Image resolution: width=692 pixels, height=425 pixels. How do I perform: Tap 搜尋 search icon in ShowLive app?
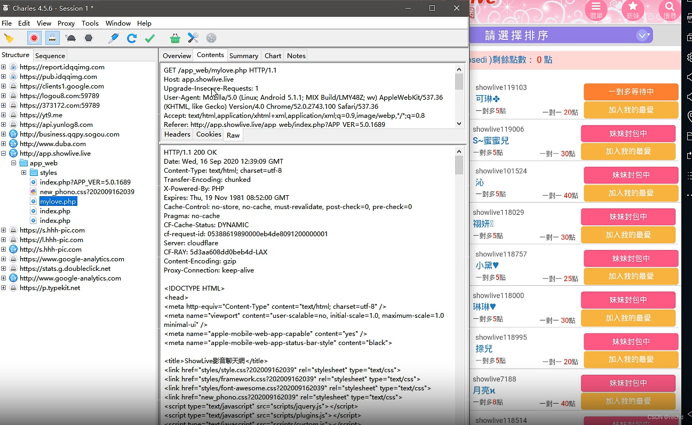click(x=670, y=10)
